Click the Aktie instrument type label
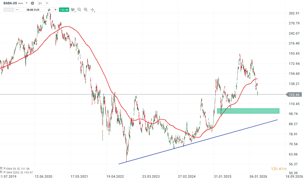The image size is (305, 179). pyautogui.click(x=20, y=3)
